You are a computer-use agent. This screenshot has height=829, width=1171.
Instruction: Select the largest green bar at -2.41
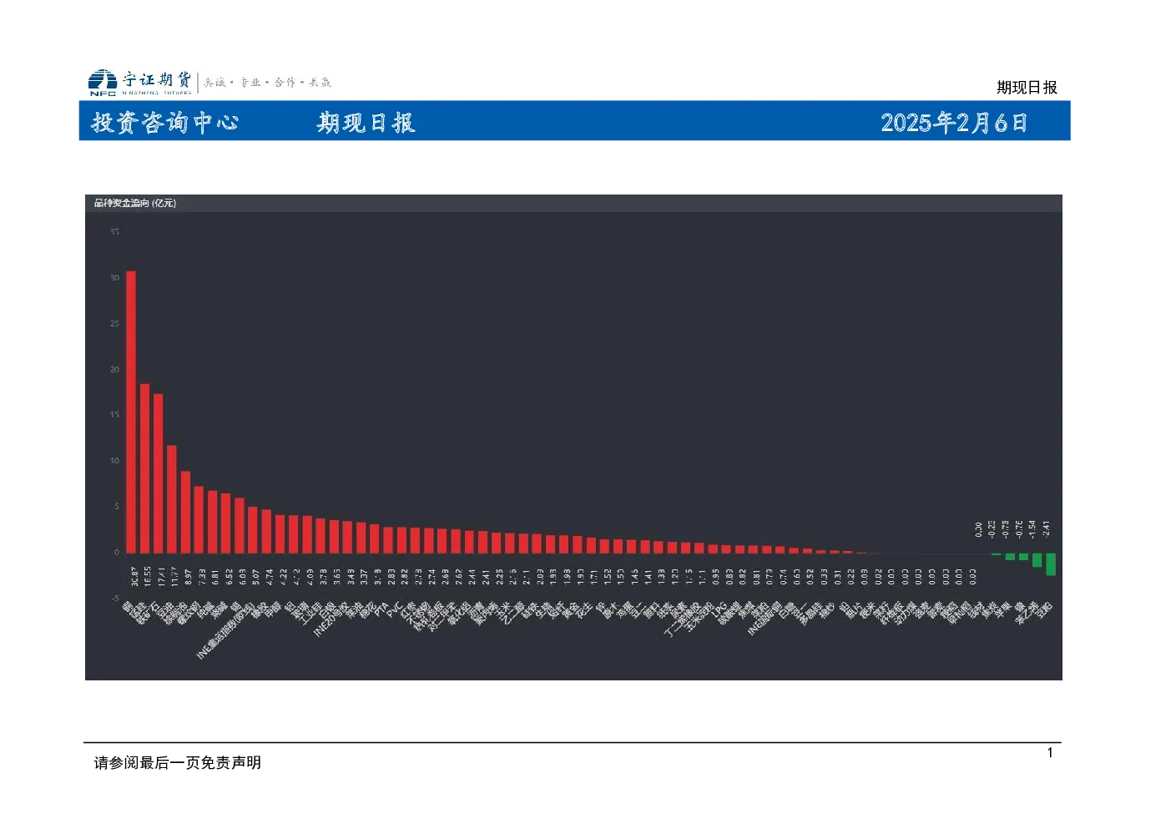[1051, 564]
